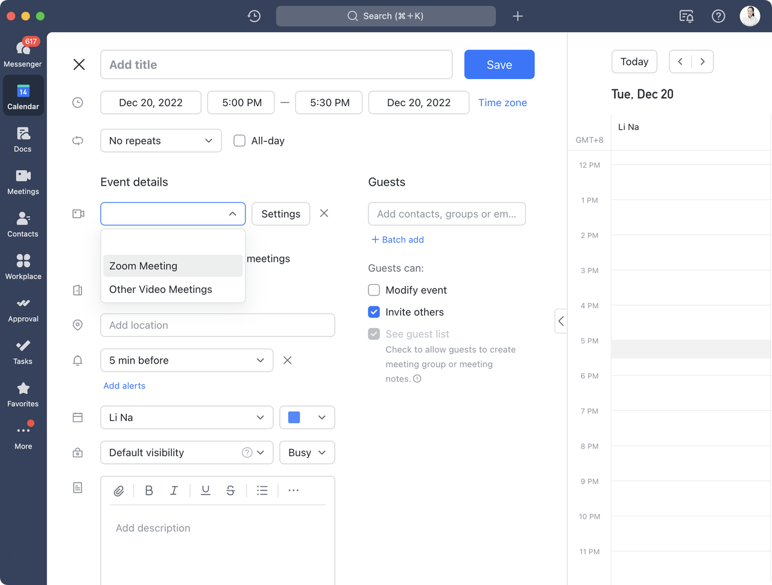Click the Save button
Screen dimensions: 772x585
tap(499, 65)
